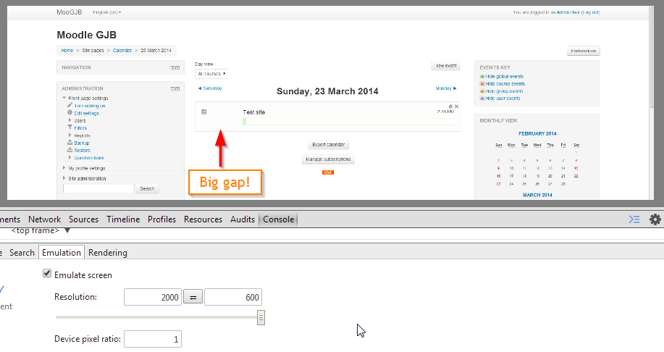Click the Device pixel ratio field
664x352 pixels.
tap(153, 339)
